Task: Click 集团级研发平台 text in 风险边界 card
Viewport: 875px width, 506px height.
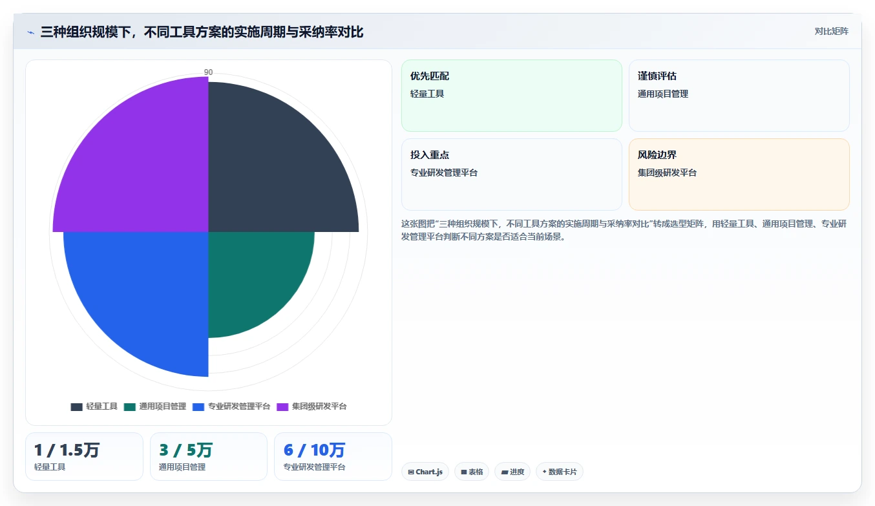Action: (x=667, y=173)
